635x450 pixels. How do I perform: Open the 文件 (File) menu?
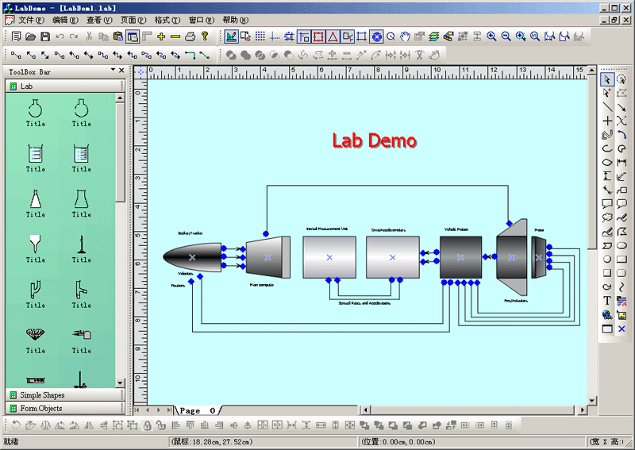(x=32, y=20)
